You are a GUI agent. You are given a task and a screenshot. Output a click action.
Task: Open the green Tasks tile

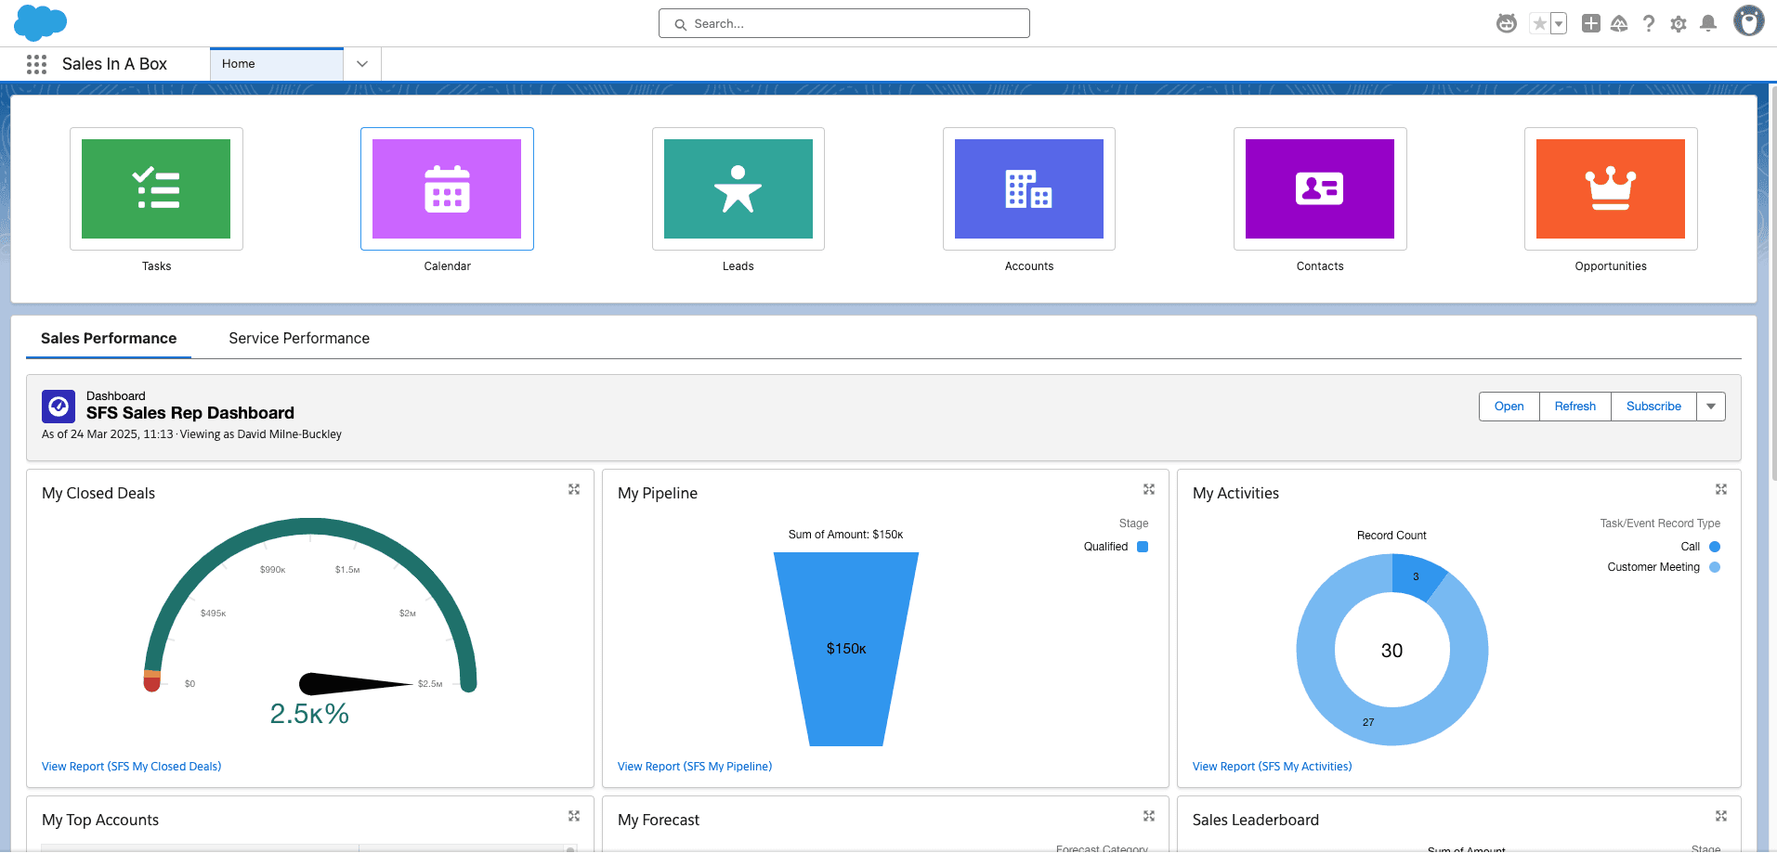pyautogui.click(x=156, y=188)
